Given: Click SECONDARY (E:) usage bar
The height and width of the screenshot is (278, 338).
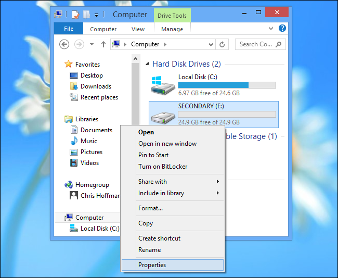Looking at the screenshot, I should click(x=227, y=114).
